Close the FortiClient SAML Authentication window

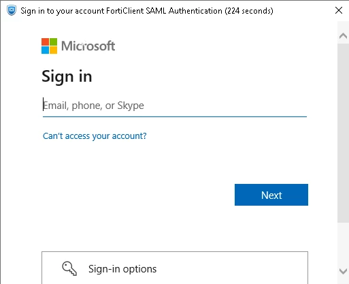point(339,10)
